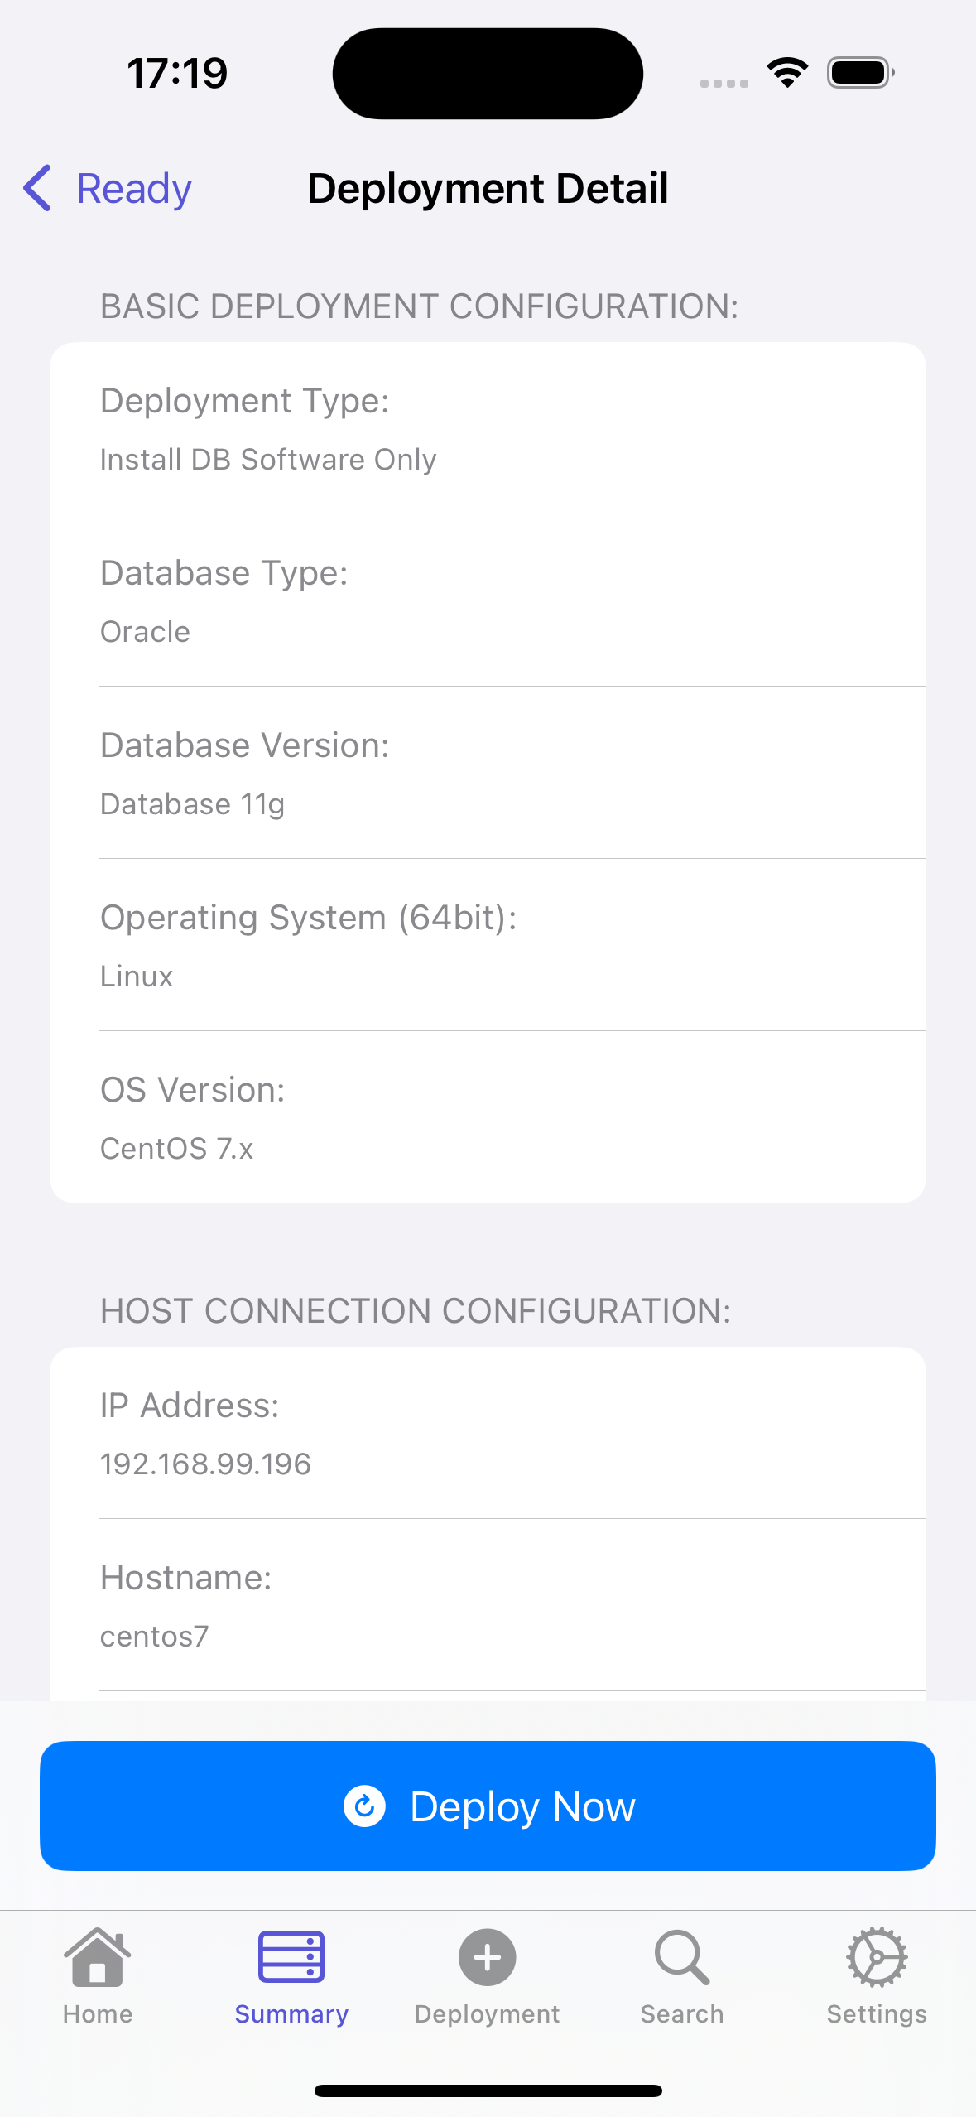Tap 'HOST CONNECTION CONFIGURATION:' header
This screenshot has height=2117, width=976.
pyautogui.click(x=416, y=1311)
